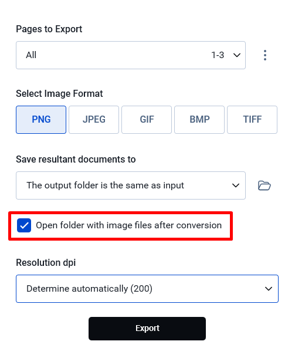Click the 'Select Image Format' heading label
Image resolution: width=295 pixels, height=358 pixels.
point(59,94)
